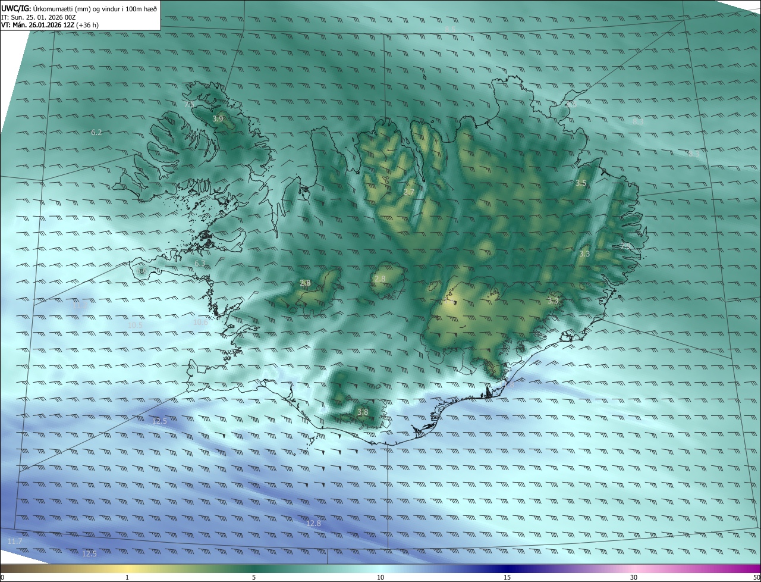Click the title 'Úrkomumætti (mm) og vindur í 100m hæð'
This screenshot has width=761, height=582.
pos(95,9)
